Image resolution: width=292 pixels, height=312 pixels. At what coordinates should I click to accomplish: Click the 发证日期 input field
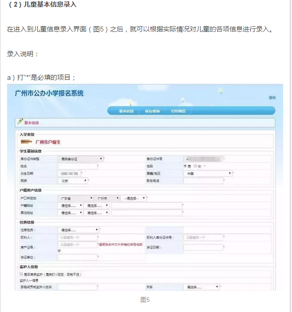coord(203,247)
